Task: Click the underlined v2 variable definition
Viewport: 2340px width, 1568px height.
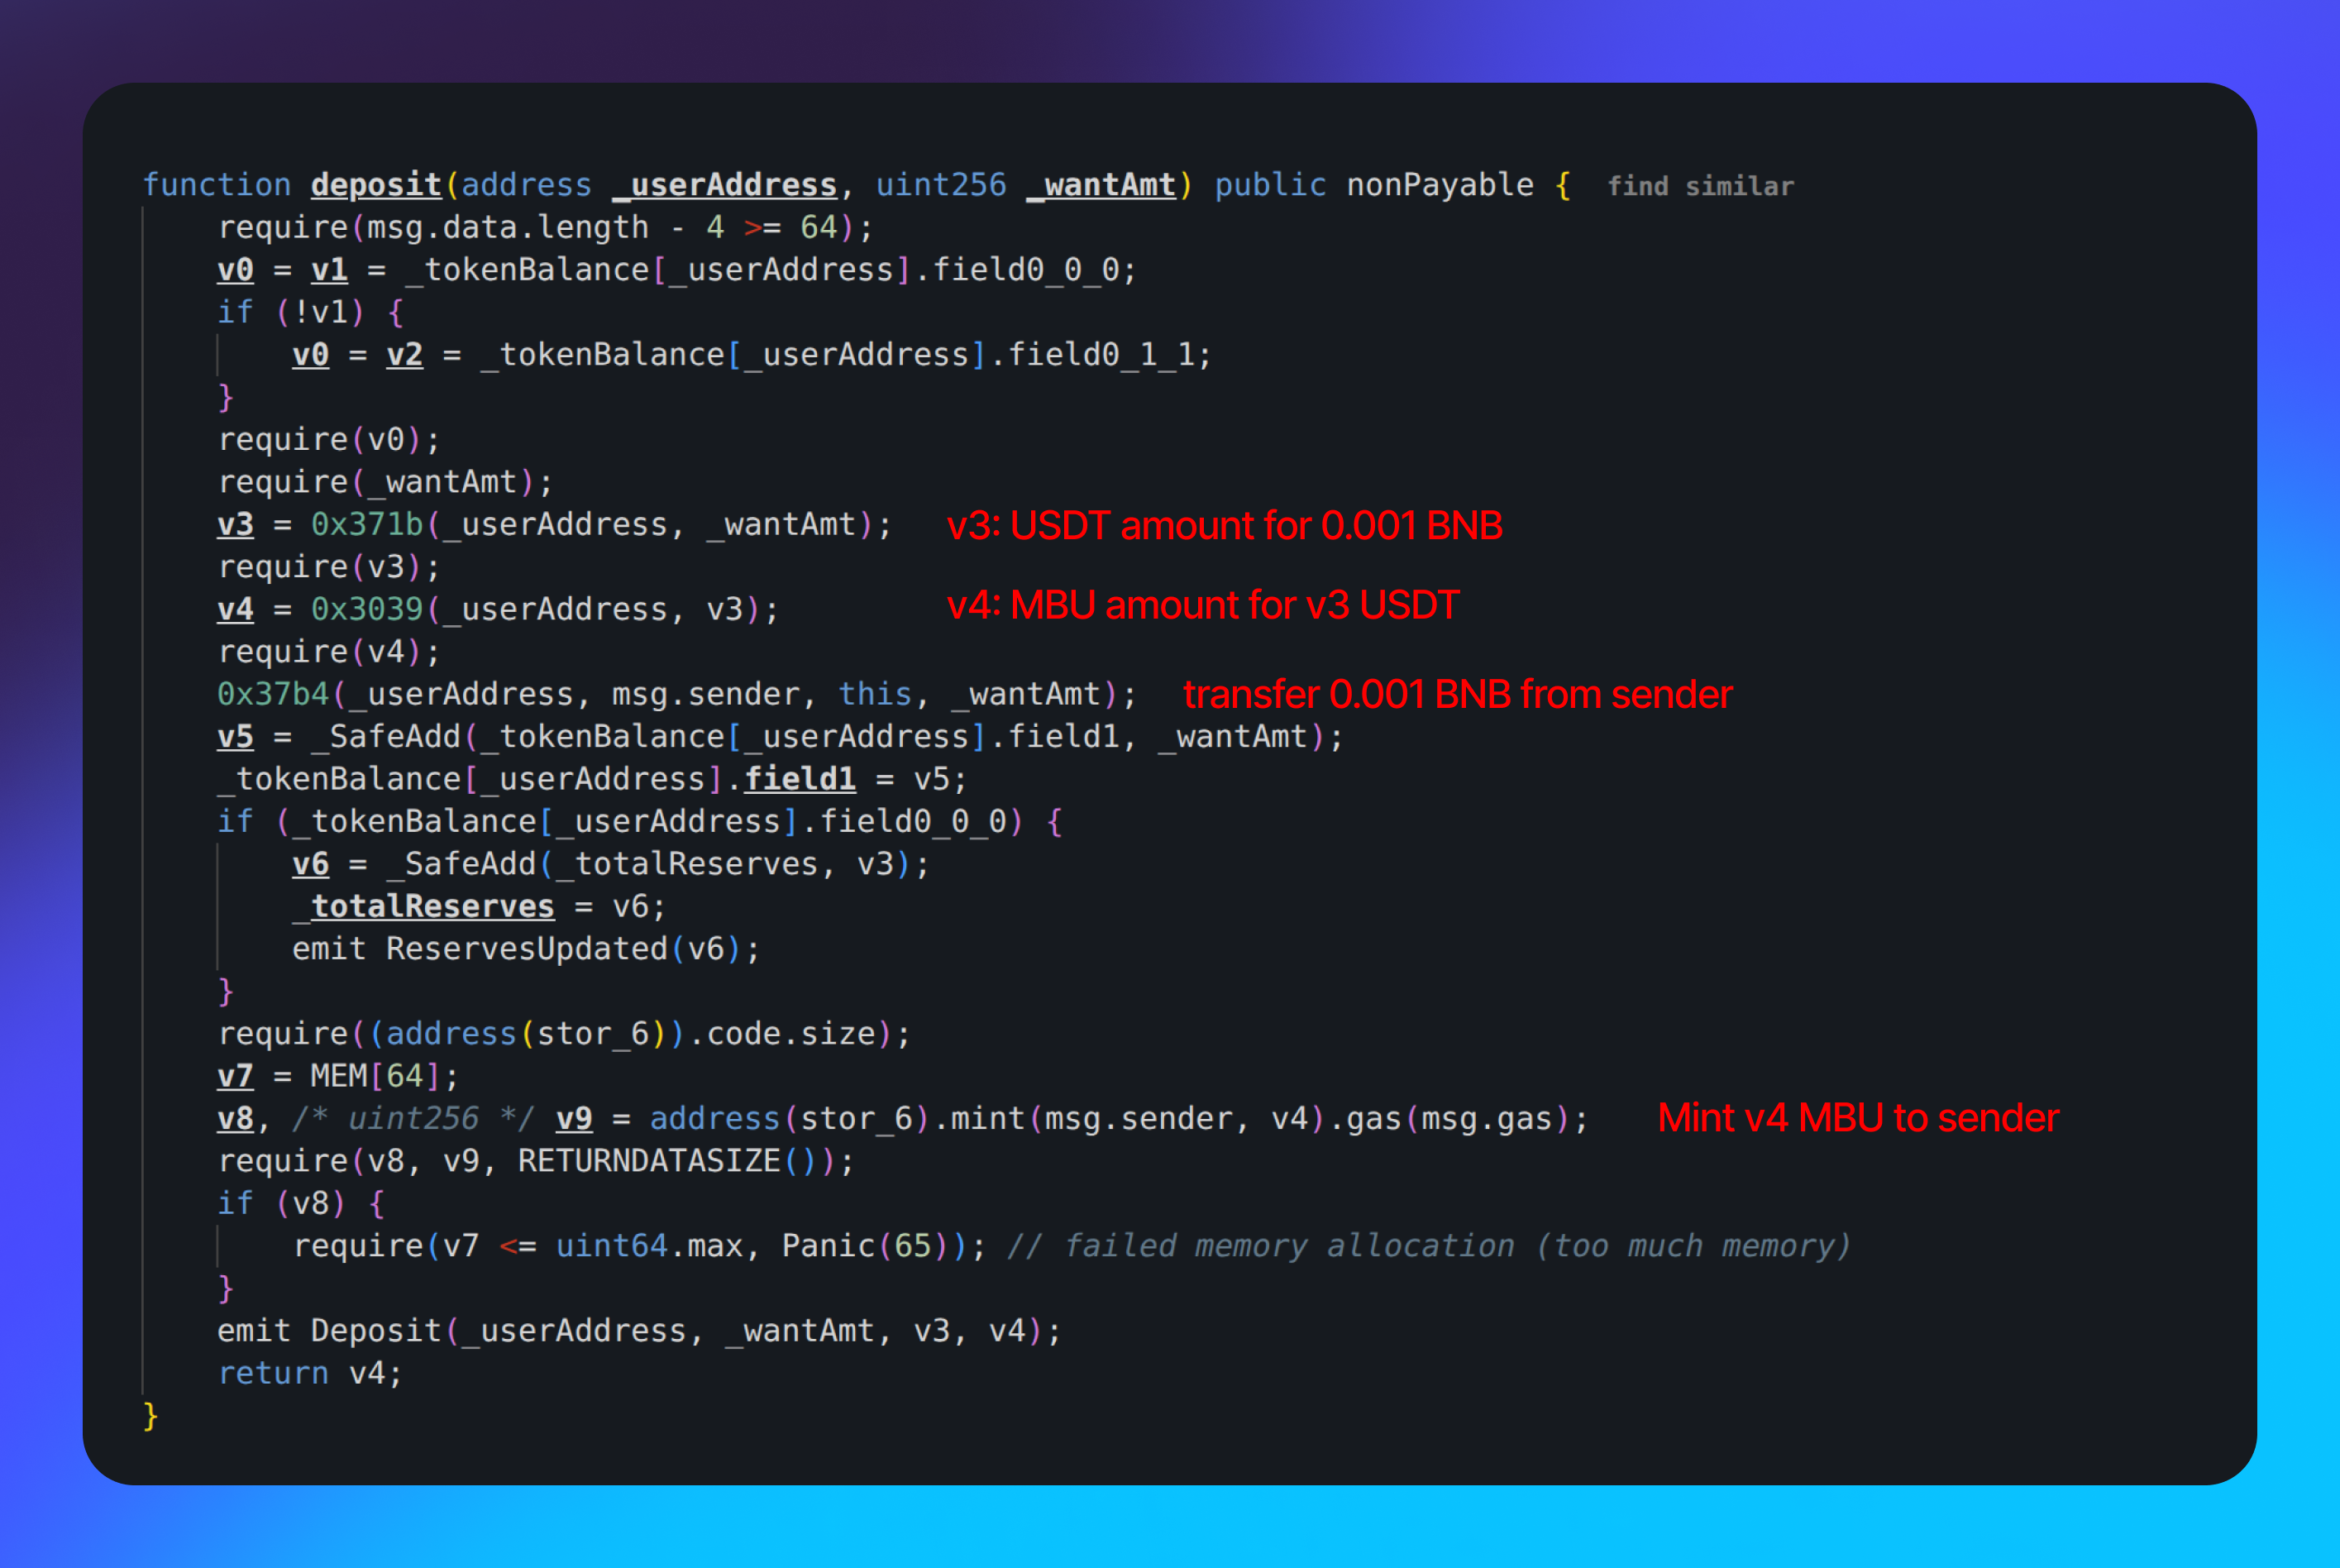Action: (x=404, y=355)
